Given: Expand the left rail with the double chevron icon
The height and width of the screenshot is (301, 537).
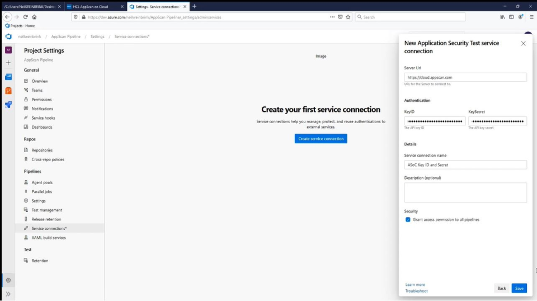Looking at the screenshot, I should [8, 294].
